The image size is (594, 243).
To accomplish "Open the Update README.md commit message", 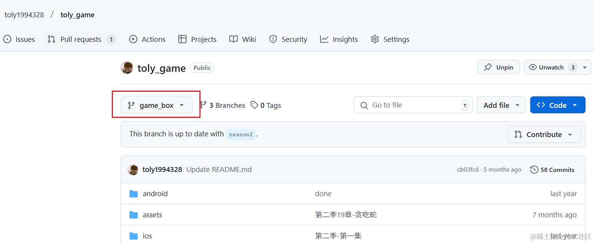I will 219,170.
